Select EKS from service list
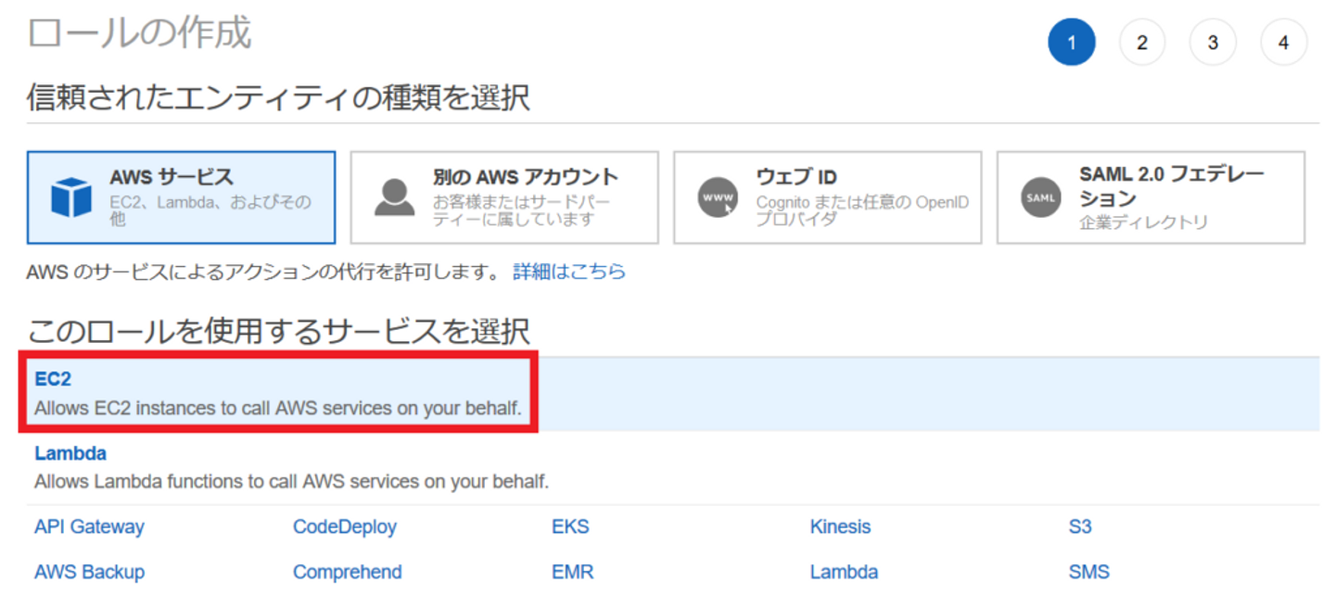1335x596 pixels. tap(570, 526)
